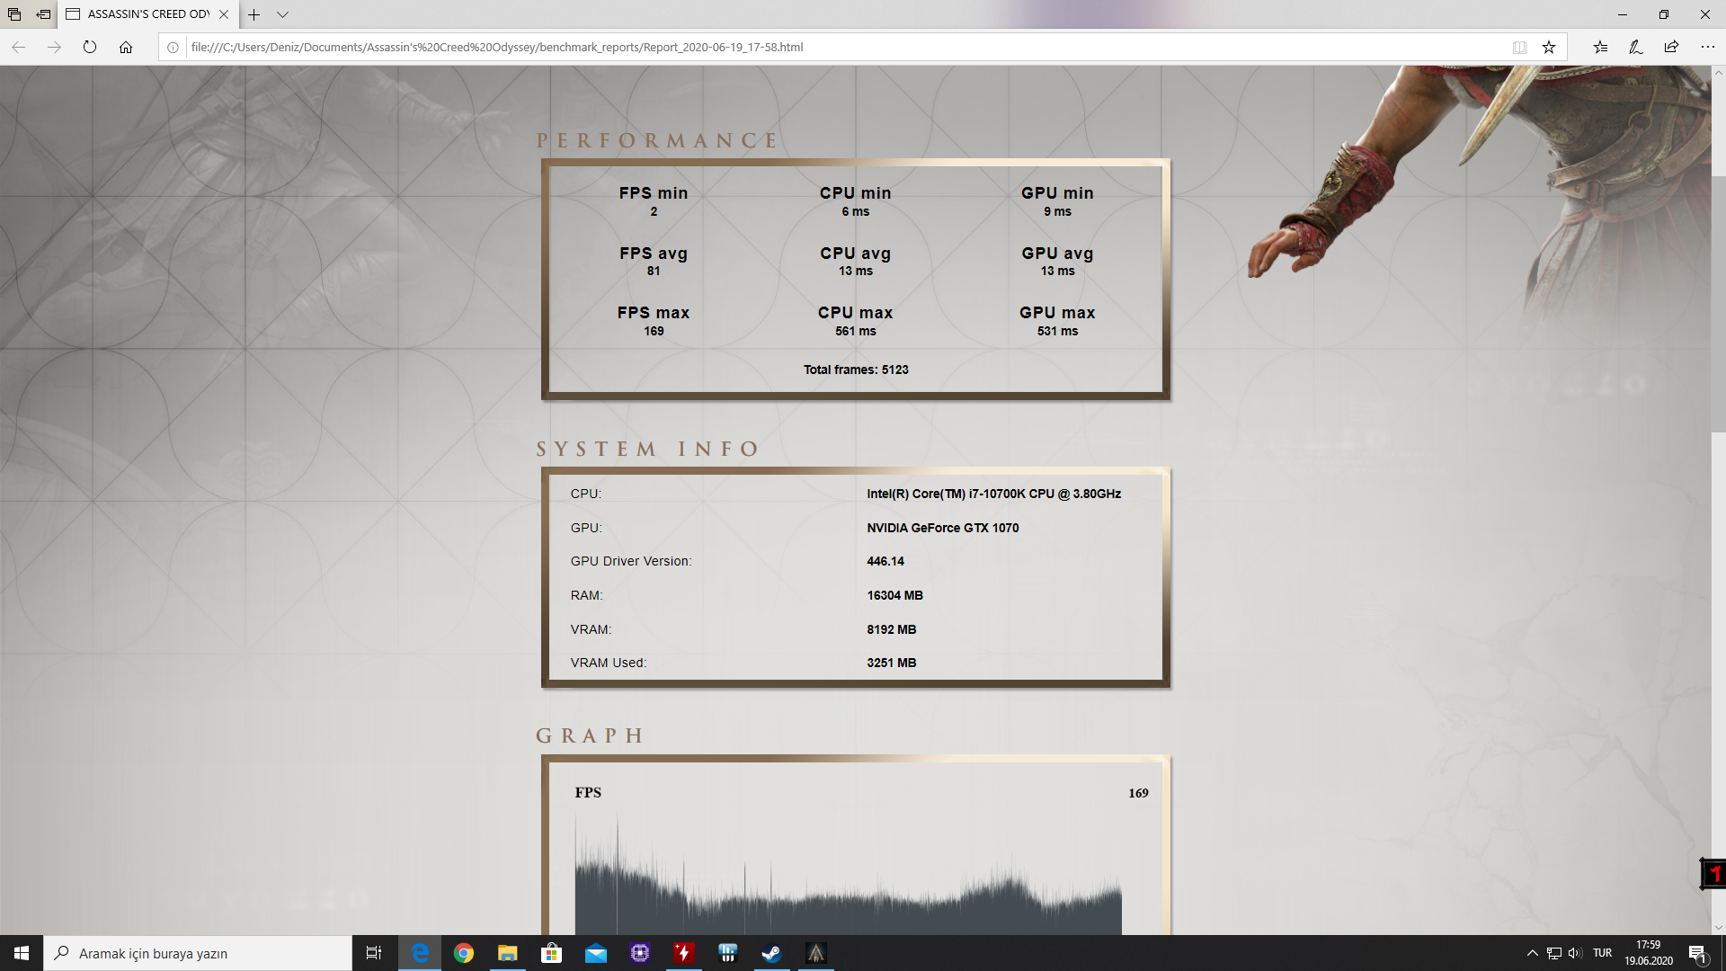Show hidden system tray icons

pos(1532,953)
